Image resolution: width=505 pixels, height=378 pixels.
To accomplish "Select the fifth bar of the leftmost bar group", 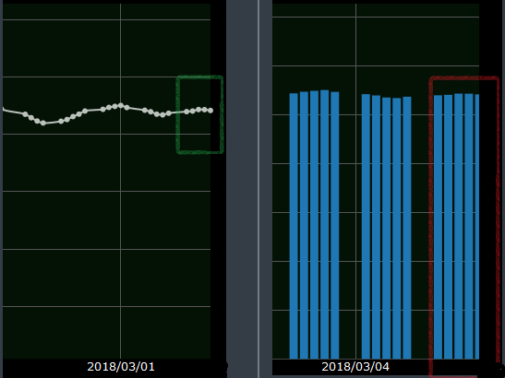I will [x=335, y=225].
